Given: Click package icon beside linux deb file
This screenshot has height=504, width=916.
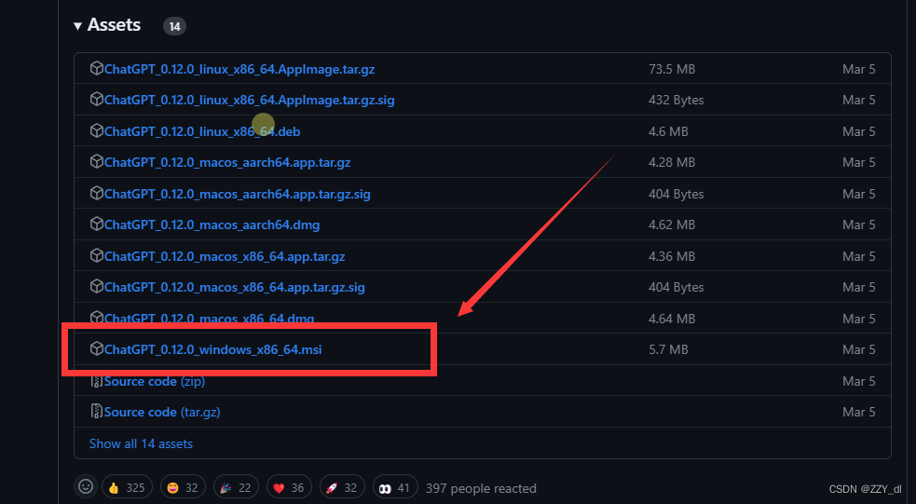Looking at the screenshot, I should (96, 130).
